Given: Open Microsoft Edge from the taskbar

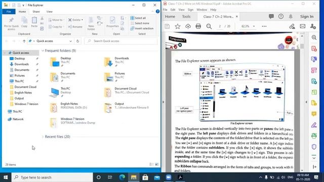Looking at the screenshot, I should click(122, 177).
